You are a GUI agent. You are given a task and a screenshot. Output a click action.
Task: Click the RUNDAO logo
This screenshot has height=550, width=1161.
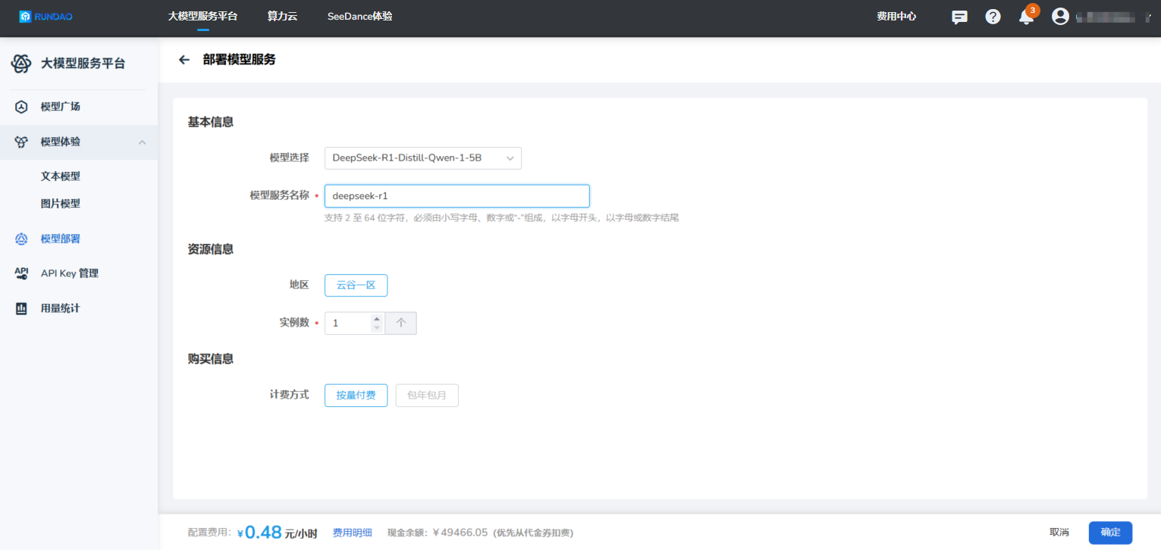tap(46, 17)
